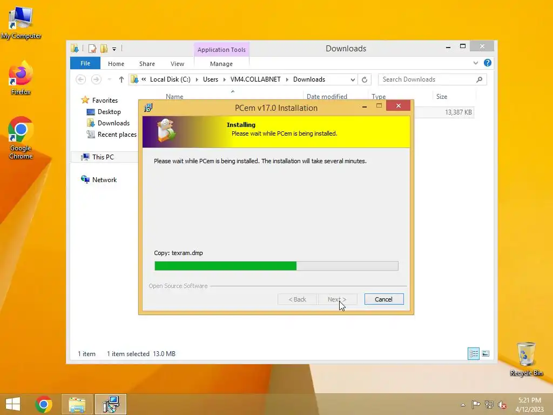Open Explorer Help question mark icon
The image size is (553, 415).
pyautogui.click(x=488, y=63)
